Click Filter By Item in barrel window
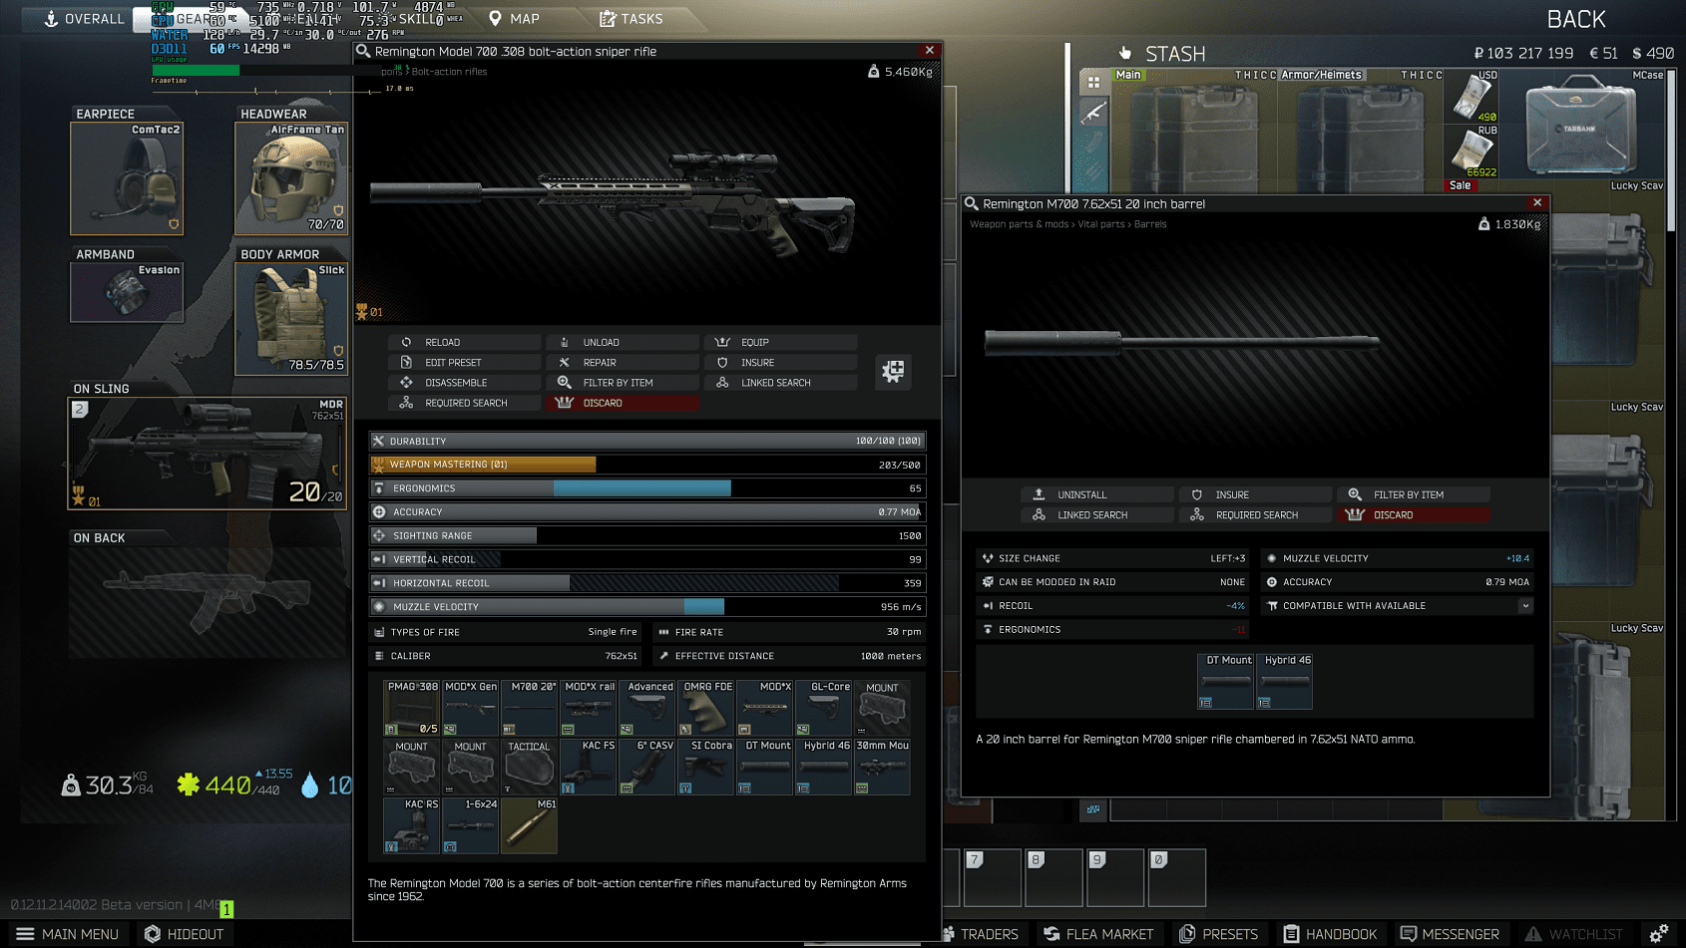The image size is (1686, 948). click(1413, 494)
